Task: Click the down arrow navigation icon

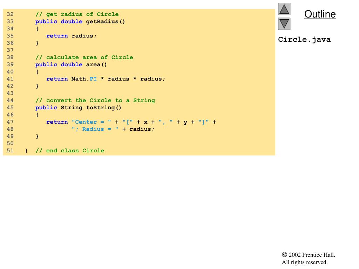Action: [284, 24]
